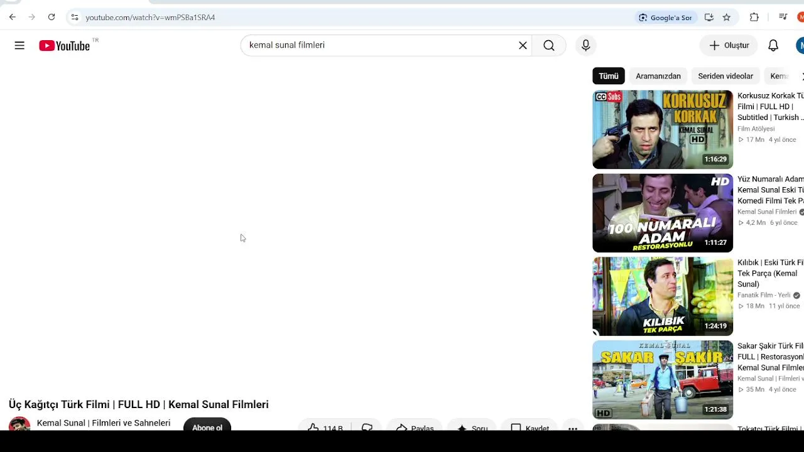Like the video with thumbs-up icon
Viewport: 804px width, 452px height.
tap(325, 427)
